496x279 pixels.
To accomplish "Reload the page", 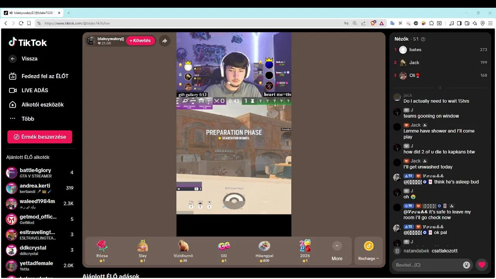I will coord(21,23).
